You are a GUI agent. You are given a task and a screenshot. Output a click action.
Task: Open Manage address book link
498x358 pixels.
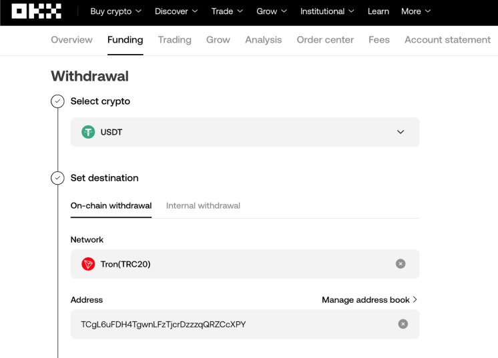click(x=365, y=300)
